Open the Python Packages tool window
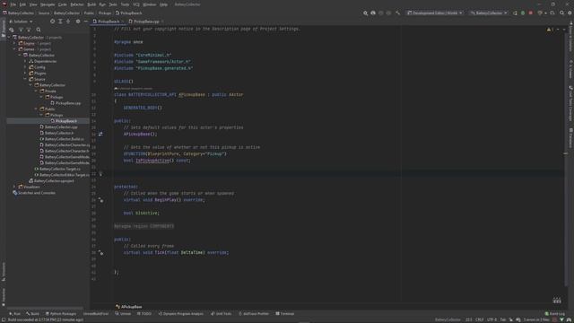 click(x=61, y=314)
